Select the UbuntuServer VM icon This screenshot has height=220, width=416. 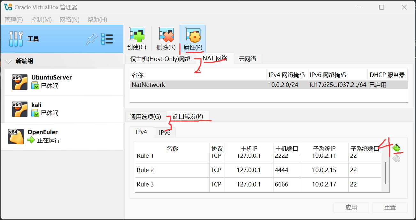(x=20, y=82)
